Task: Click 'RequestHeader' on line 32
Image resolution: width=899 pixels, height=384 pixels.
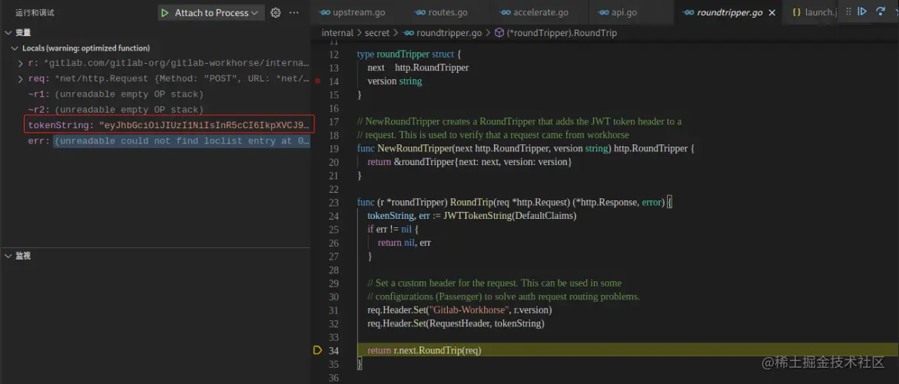Action: click(x=459, y=324)
